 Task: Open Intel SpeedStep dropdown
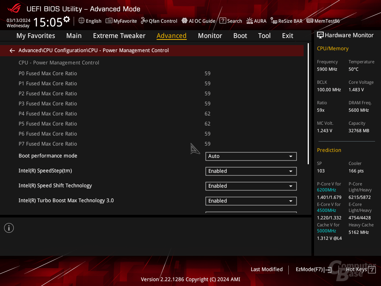pos(251,171)
